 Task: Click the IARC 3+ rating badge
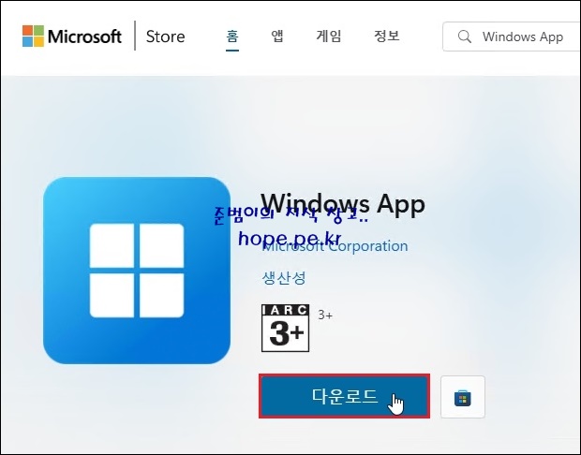click(285, 328)
